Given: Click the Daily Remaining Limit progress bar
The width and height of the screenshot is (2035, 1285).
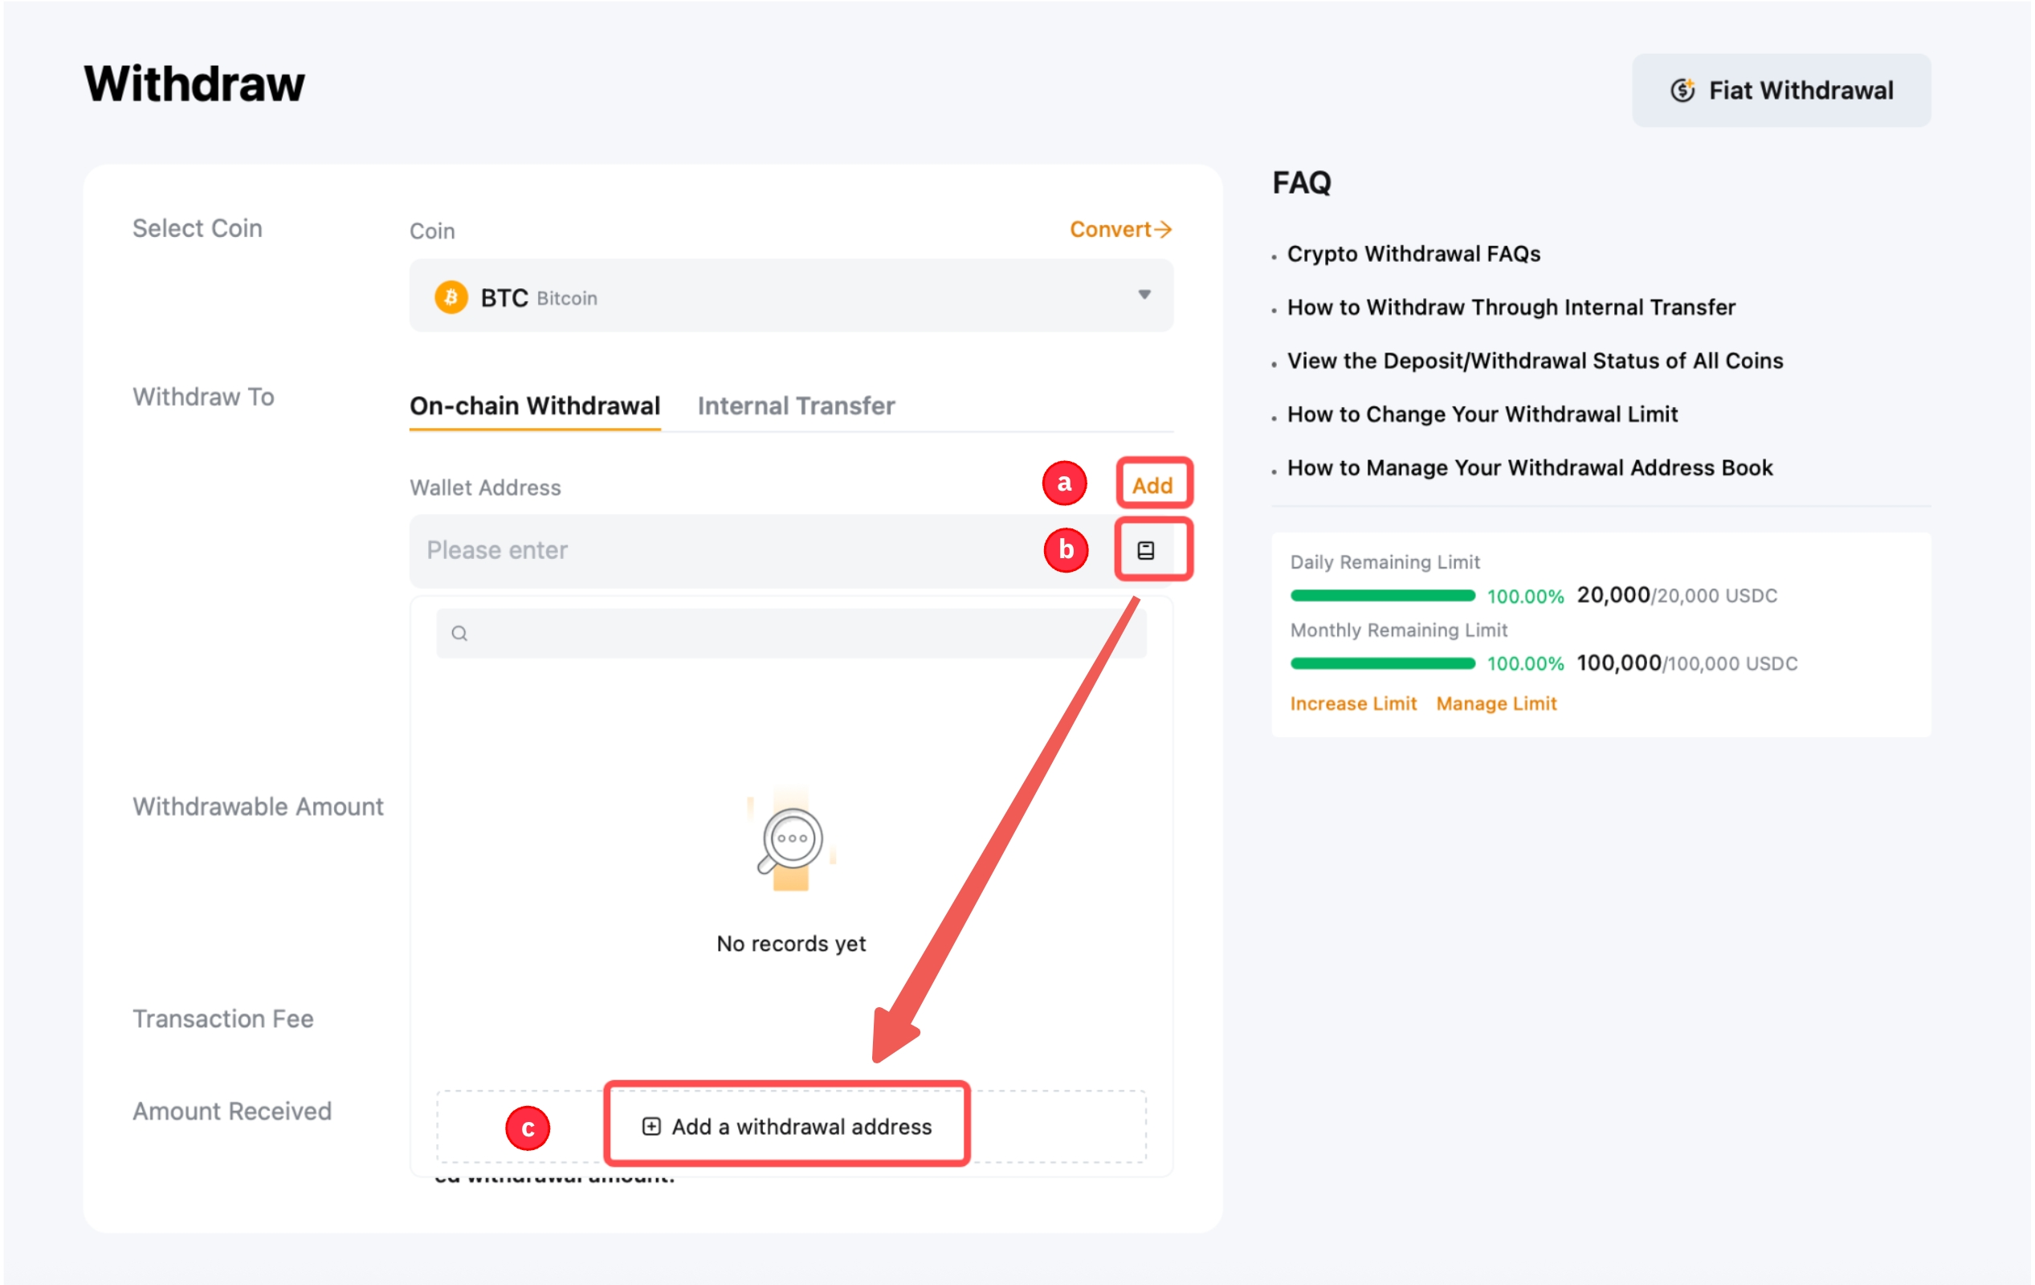Looking at the screenshot, I should pyautogui.click(x=1382, y=596).
